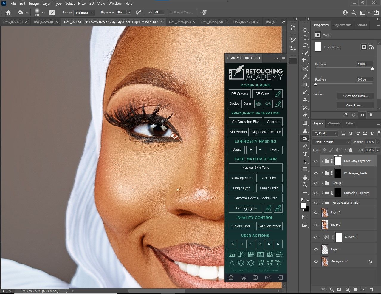This screenshot has height=294, width=381.
Task: Select the Eraser tool
Action: pyautogui.click(x=305, y=115)
